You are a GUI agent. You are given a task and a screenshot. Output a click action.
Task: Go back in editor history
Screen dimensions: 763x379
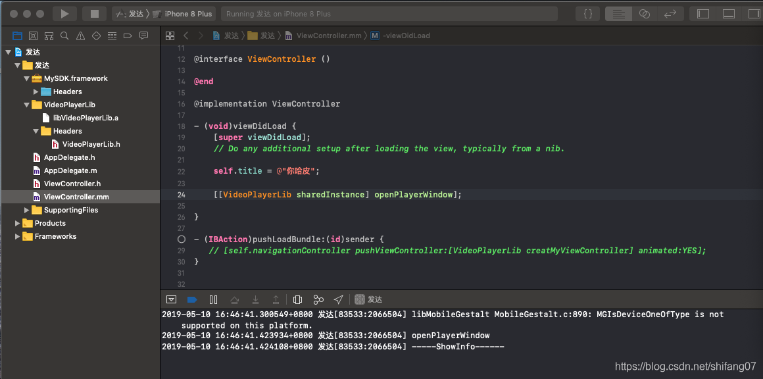coord(185,36)
